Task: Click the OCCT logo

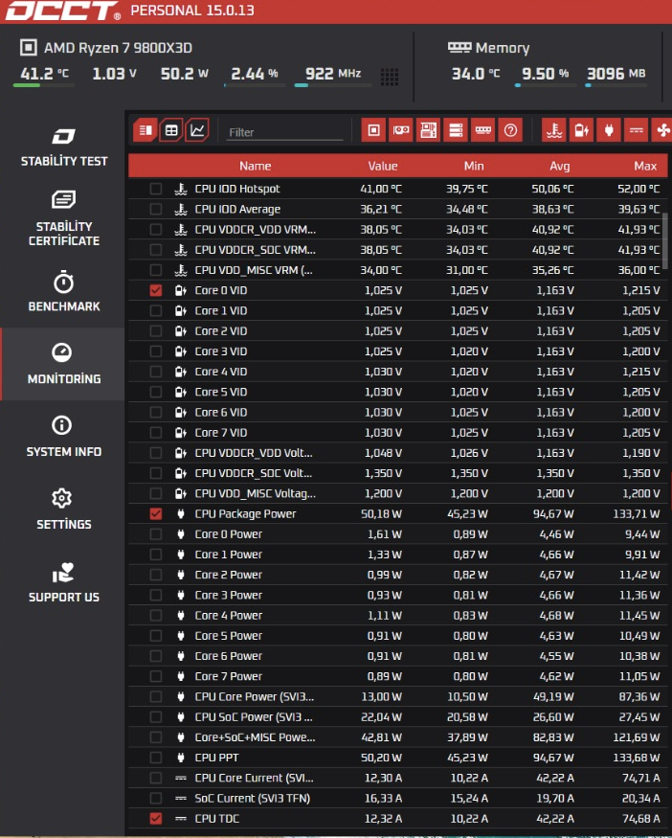Action: pos(62,11)
